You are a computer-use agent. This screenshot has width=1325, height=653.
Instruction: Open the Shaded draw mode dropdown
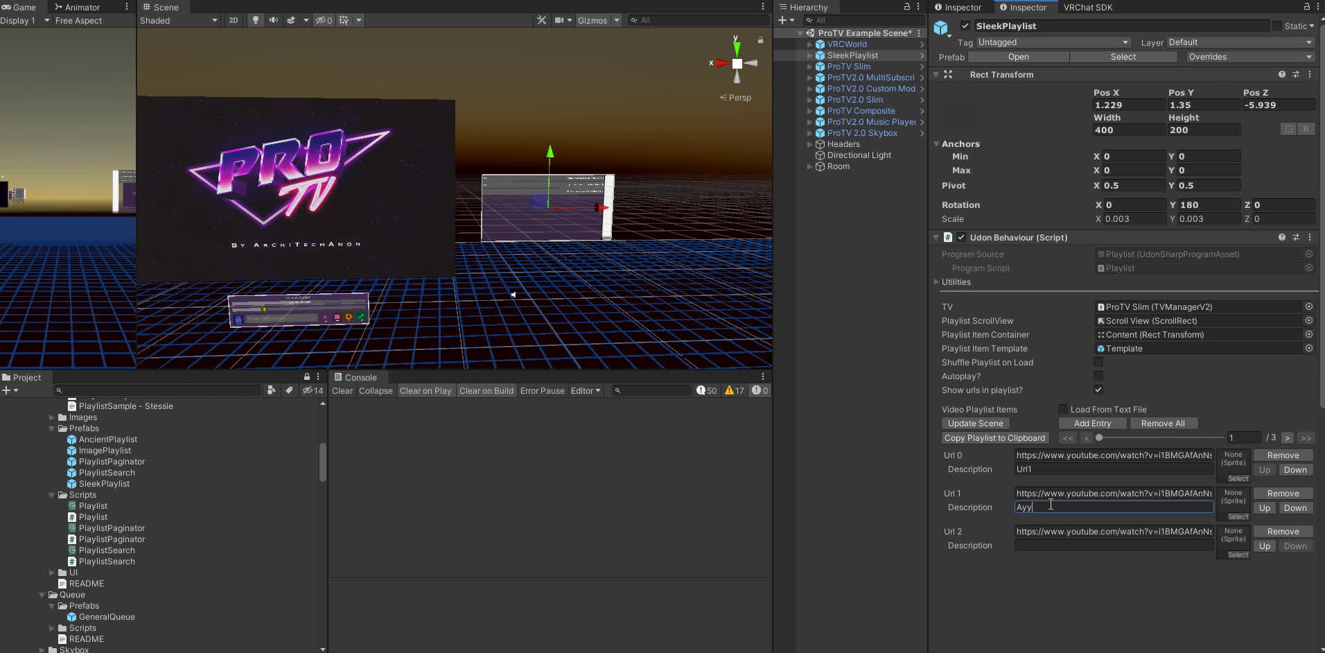tap(178, 20)
